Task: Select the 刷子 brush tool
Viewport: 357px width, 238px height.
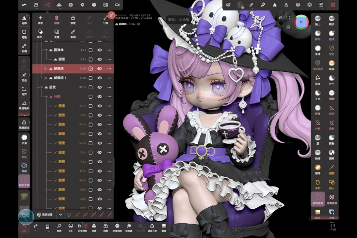Action: (x=332, y=20)
